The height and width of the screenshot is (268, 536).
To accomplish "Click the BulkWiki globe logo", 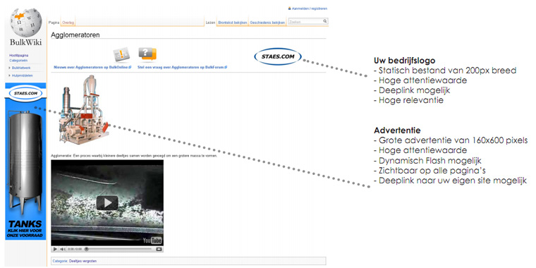I will tap(26, 22).
